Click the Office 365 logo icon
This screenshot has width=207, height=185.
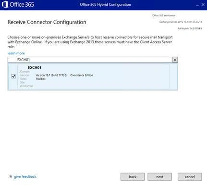[x=5, y=4]
